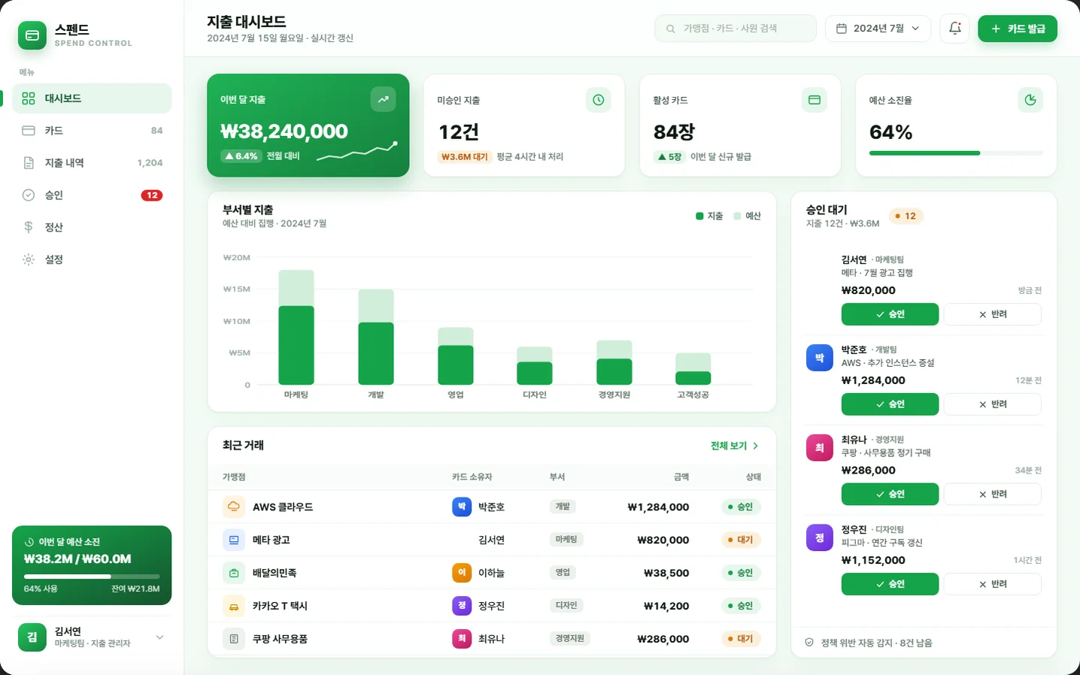
Task: Click the AWS 클라우드 merchant cloud icon
Action: click(234, 507)
